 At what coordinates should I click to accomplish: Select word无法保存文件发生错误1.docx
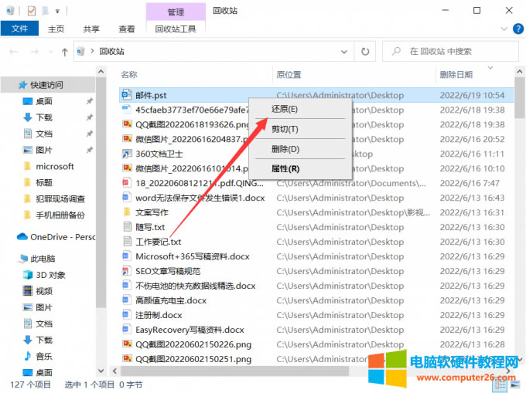click(200, 198)
